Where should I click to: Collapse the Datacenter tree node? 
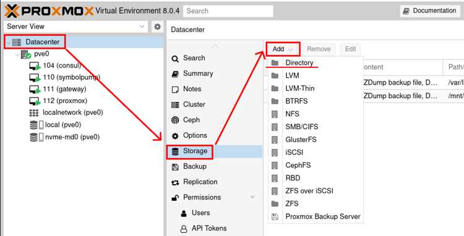8,42
